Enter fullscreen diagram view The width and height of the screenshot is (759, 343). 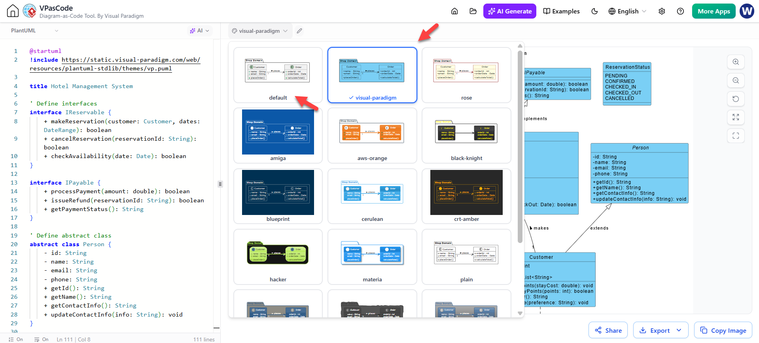coord(736,136)
